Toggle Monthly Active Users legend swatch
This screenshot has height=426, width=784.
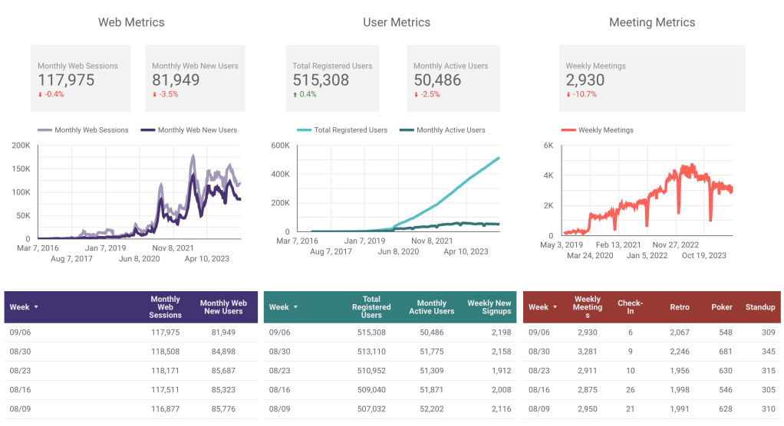pos(407,130)
